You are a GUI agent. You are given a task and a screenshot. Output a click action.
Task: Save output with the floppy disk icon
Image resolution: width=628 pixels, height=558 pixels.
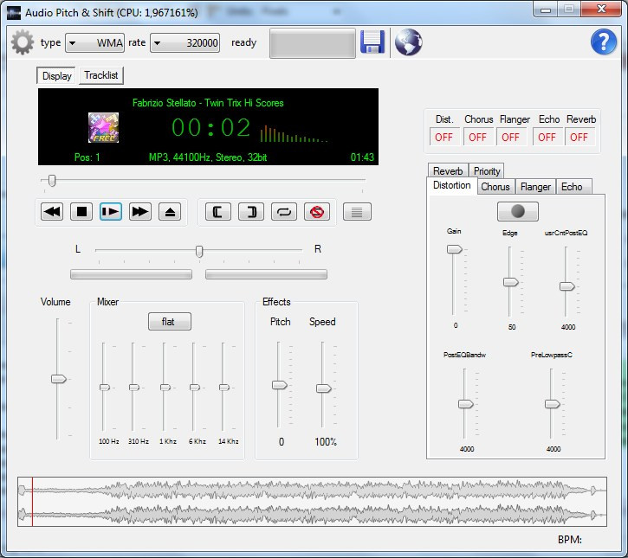click(x=372, y=42)
